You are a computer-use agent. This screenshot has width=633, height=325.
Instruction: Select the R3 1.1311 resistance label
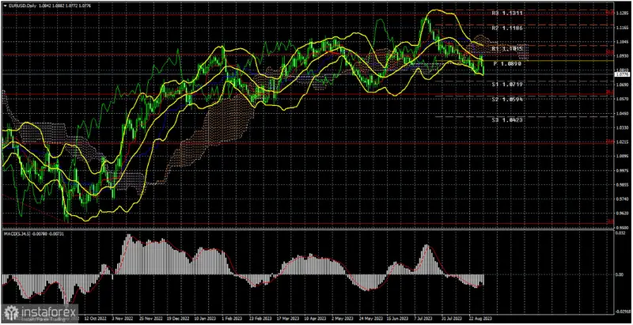click(507, 13)
